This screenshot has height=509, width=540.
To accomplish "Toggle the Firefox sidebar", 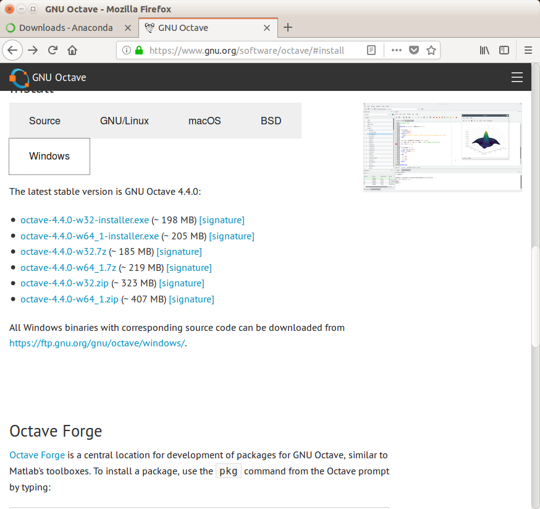I will point(504,50).
